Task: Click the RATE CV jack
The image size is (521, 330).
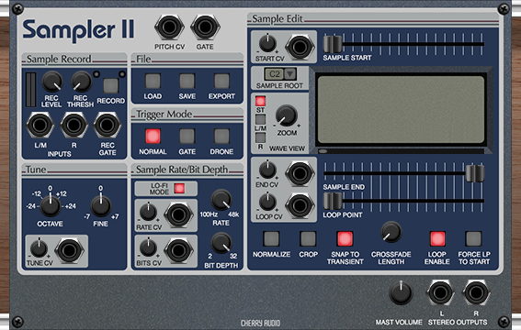Action: coord(178,214)
